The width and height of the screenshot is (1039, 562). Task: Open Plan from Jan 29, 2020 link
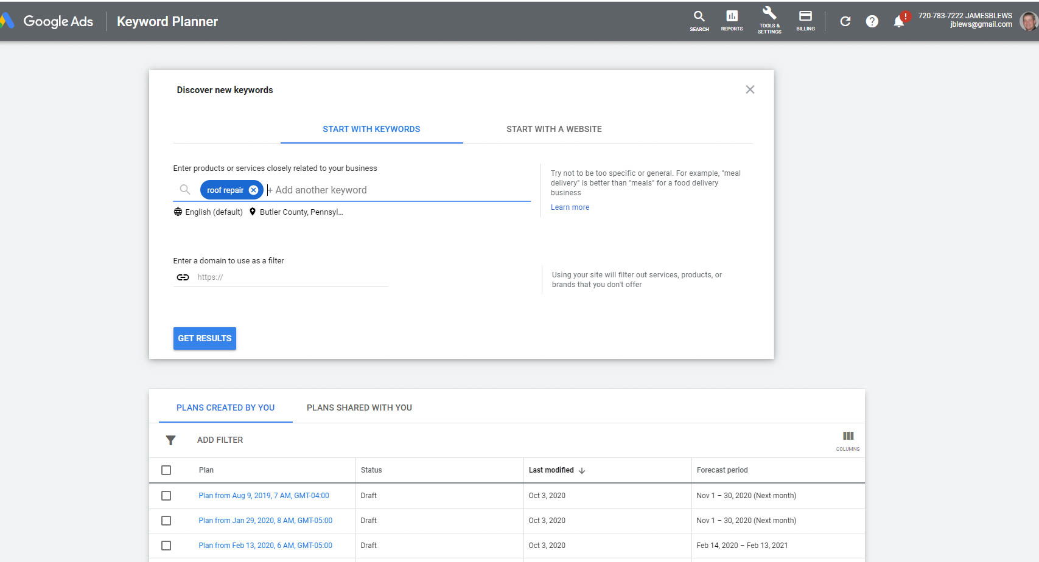tap(265, 521)
